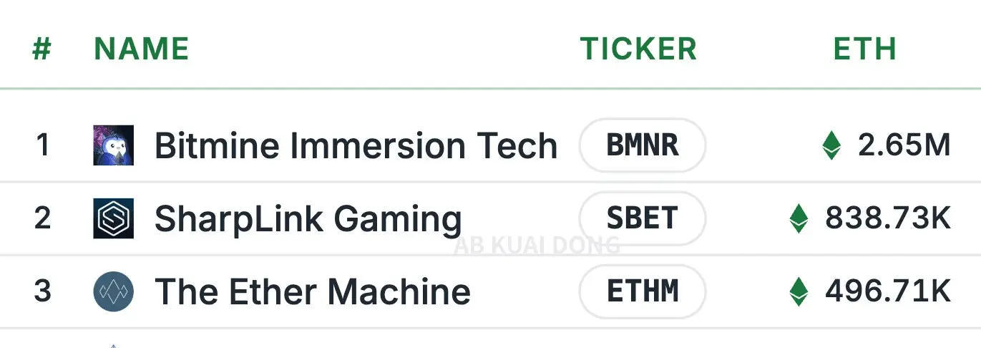Open the Bitmine Immersion Tech name link
Screen dimensions: 981x348
[356, 146]
